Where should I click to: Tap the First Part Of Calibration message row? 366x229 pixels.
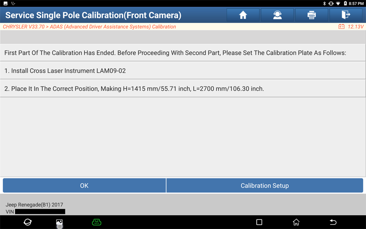(183, 53)
